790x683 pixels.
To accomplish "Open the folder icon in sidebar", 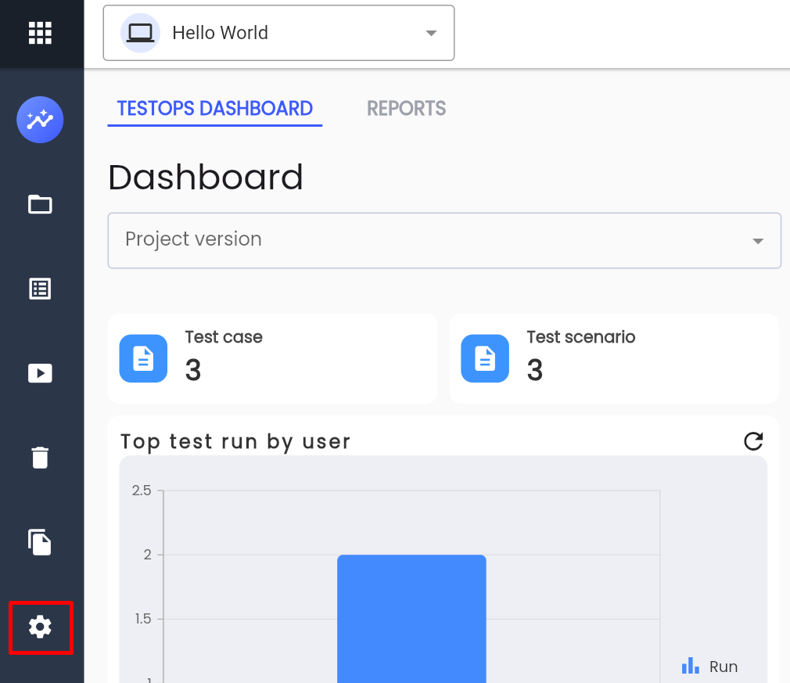I will click(40, 204).
